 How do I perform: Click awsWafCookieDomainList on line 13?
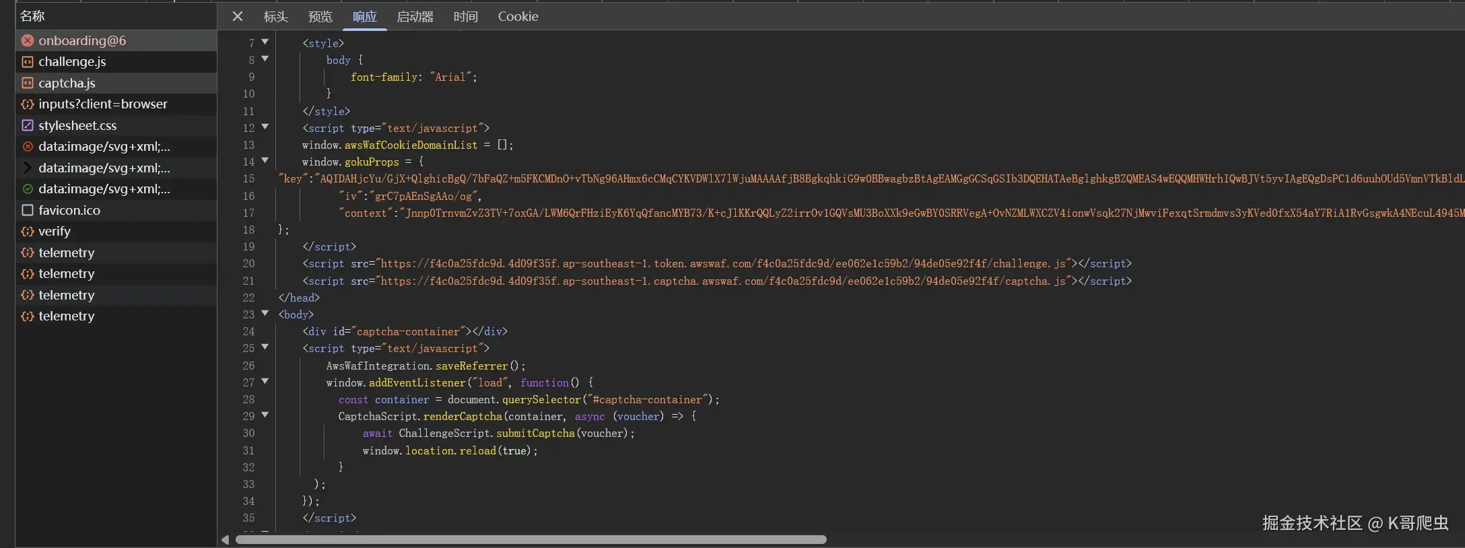411,145
